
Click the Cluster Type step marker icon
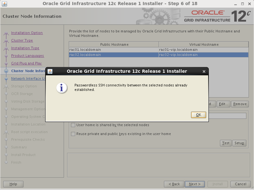(x=6, y=41)
